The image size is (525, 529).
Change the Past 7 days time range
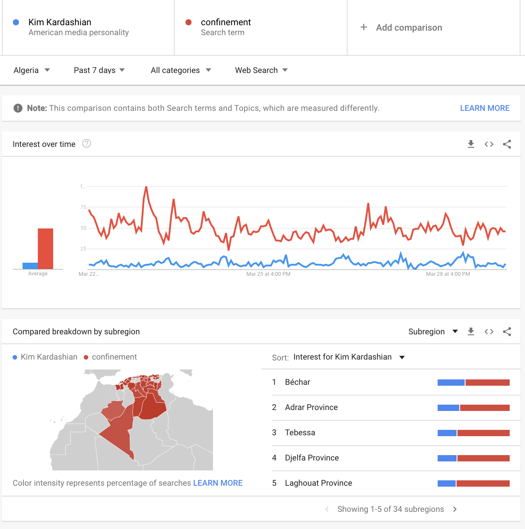click(99, 70)
